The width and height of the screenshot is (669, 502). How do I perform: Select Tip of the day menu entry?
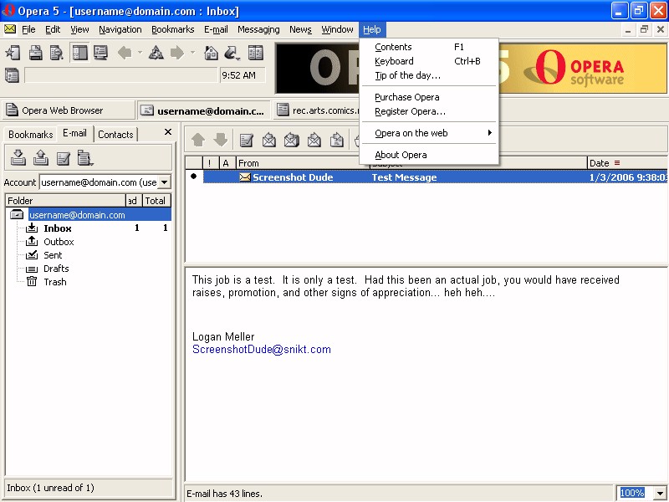[429, 75]
